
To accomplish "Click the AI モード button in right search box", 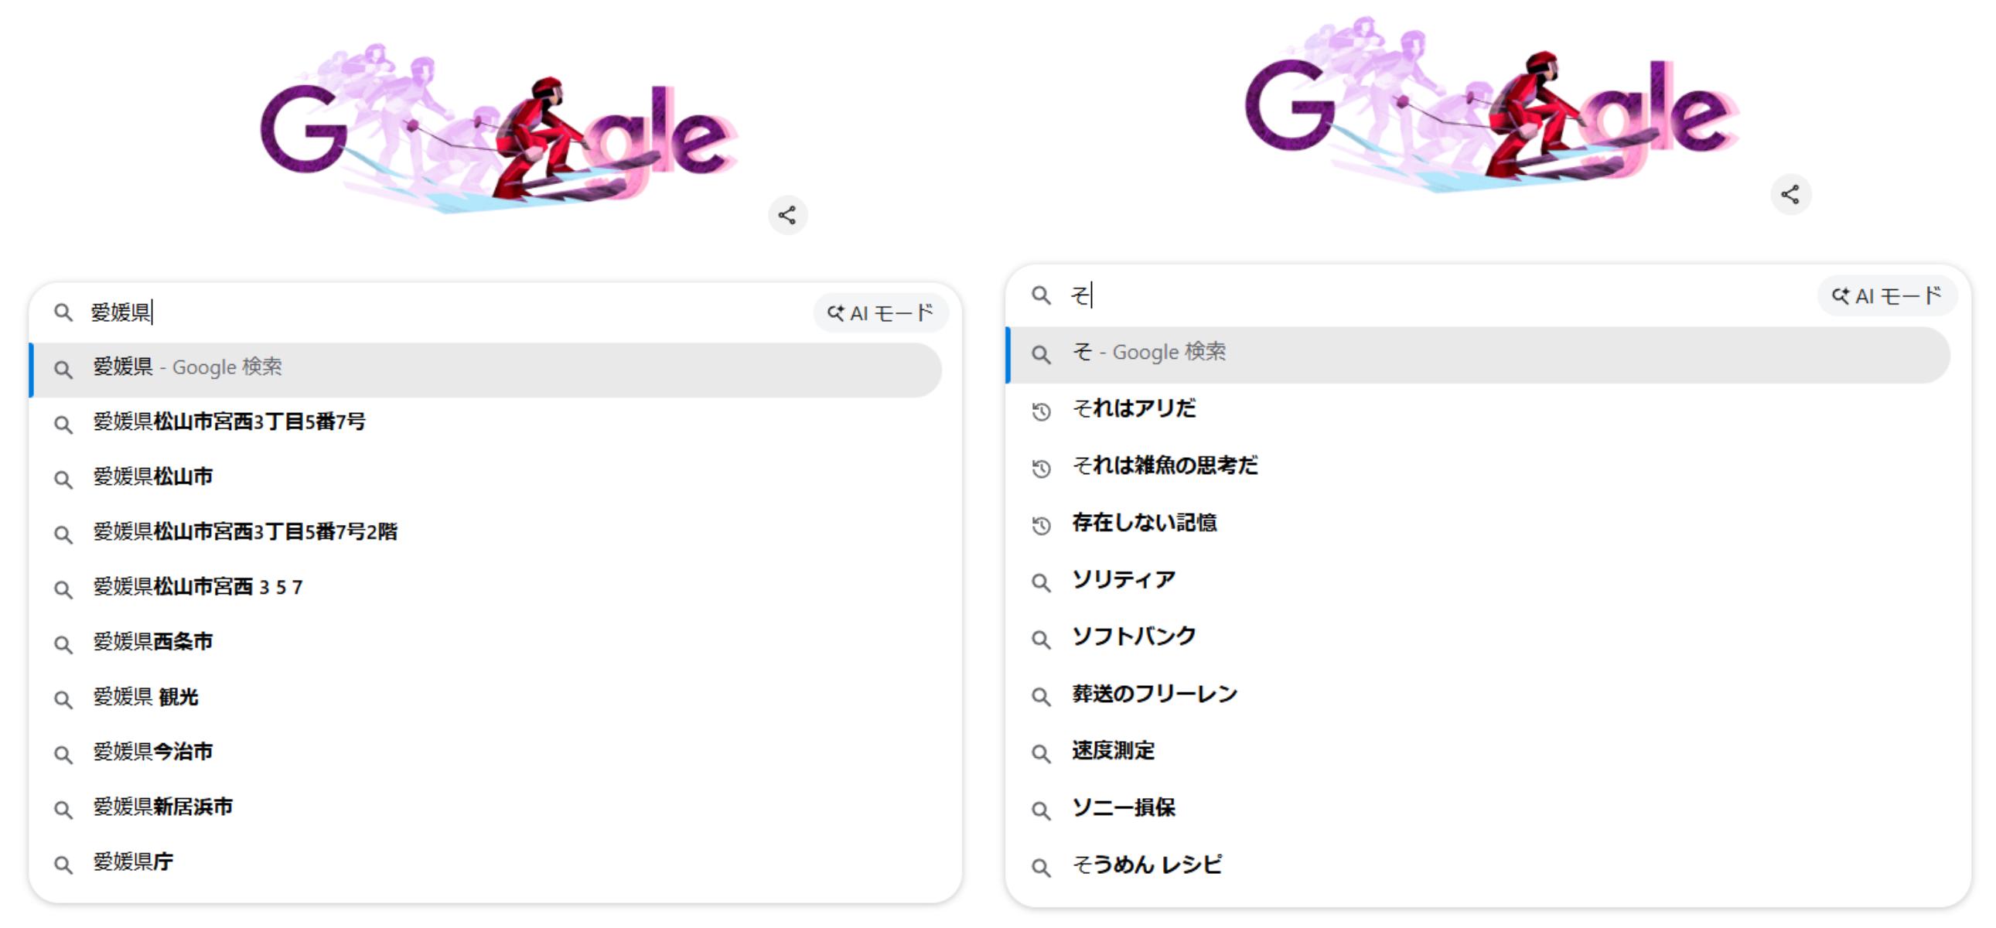I will [x=1886, y=296].
